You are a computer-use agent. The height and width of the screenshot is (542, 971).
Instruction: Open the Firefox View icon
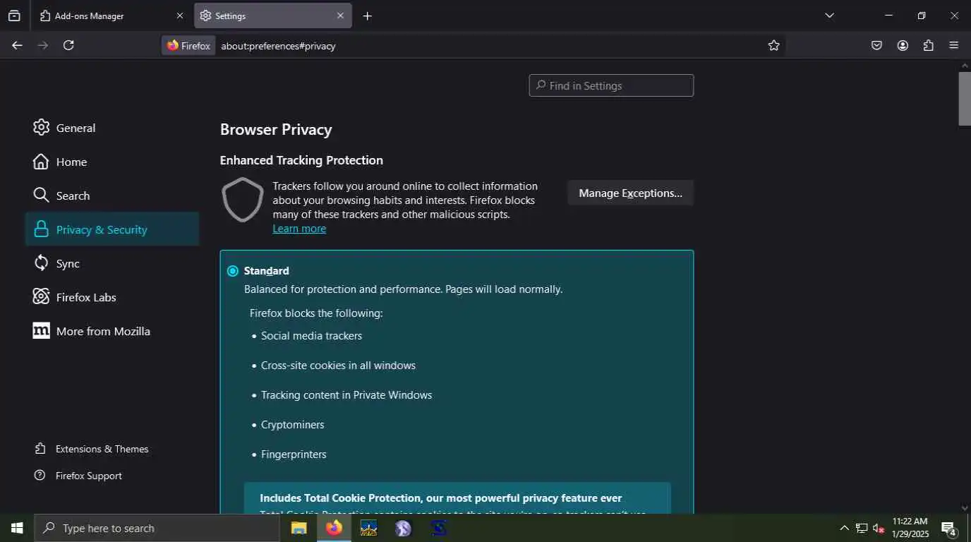pyautogui.click(x=14, y=16)
